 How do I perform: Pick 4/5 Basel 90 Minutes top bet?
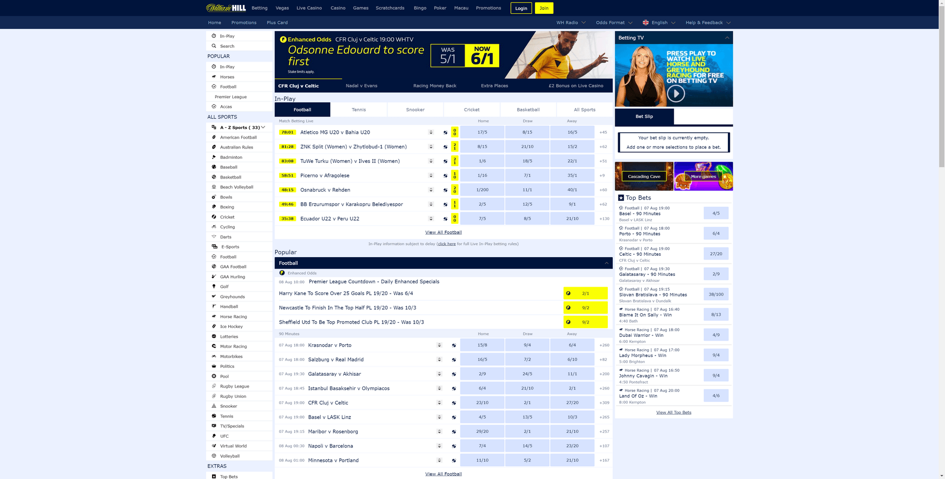(716, 213)
